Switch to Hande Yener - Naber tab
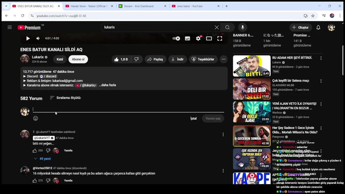This screenshot has width=345, height=194. (89, 6)
